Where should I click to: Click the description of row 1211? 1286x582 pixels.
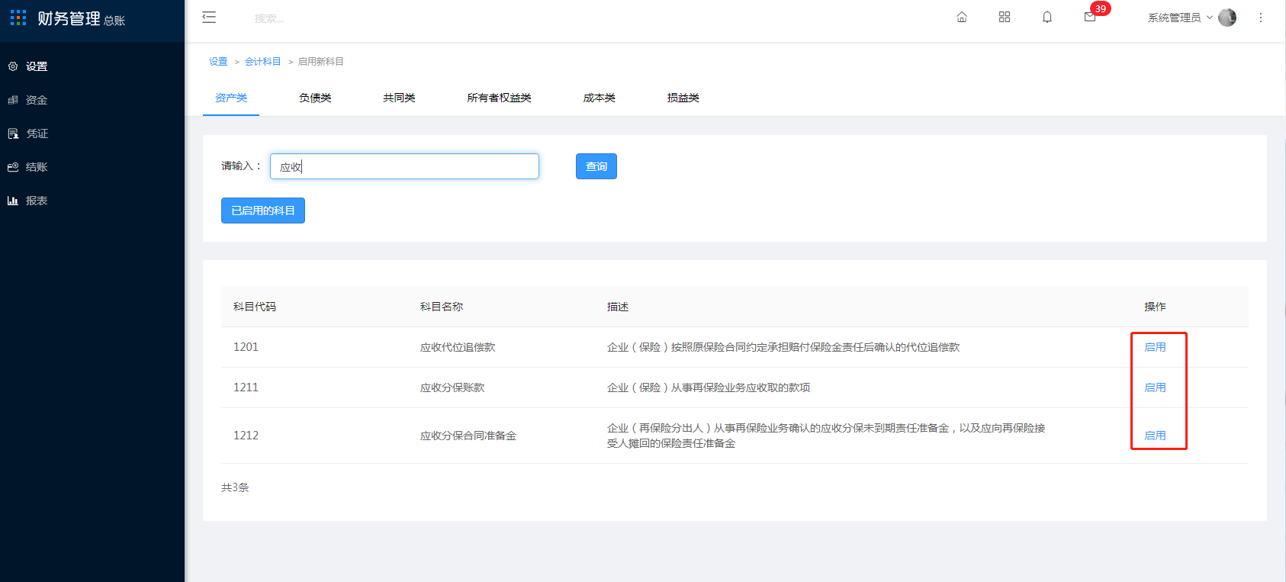pyautogui.click(x=709, y=387)
